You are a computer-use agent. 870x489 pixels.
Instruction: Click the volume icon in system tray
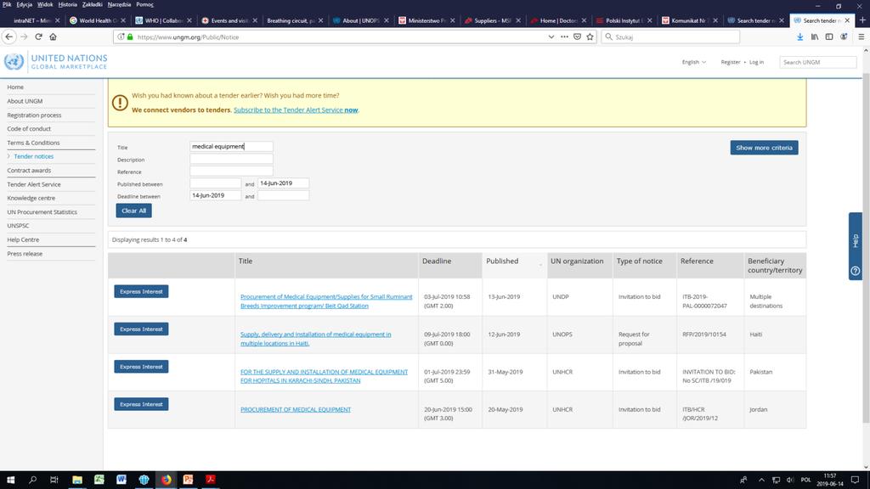pos(790,481)
